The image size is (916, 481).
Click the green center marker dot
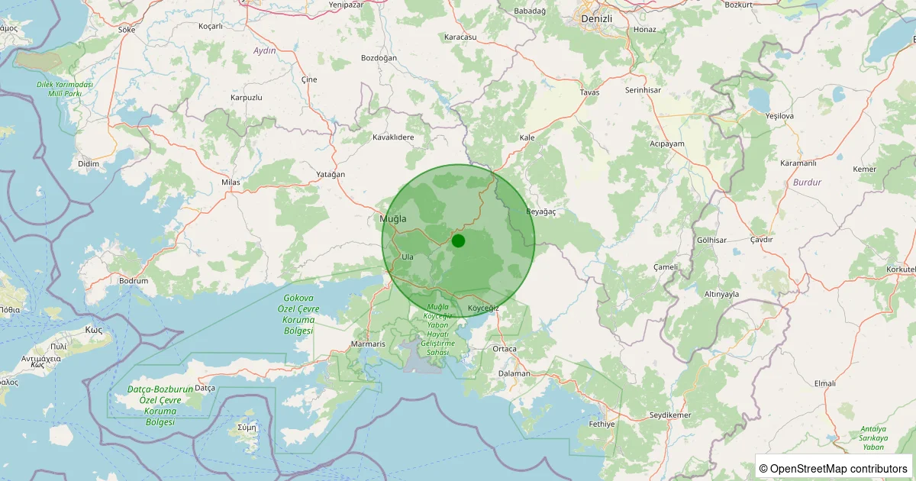458,240
